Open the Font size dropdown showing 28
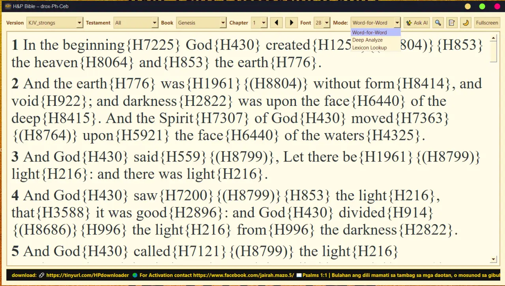This screenshot has width=505, height=286. [322, 23]
